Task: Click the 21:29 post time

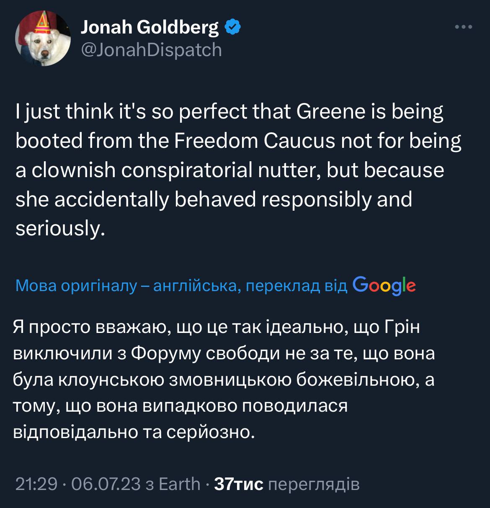Action: coord(36,484)
